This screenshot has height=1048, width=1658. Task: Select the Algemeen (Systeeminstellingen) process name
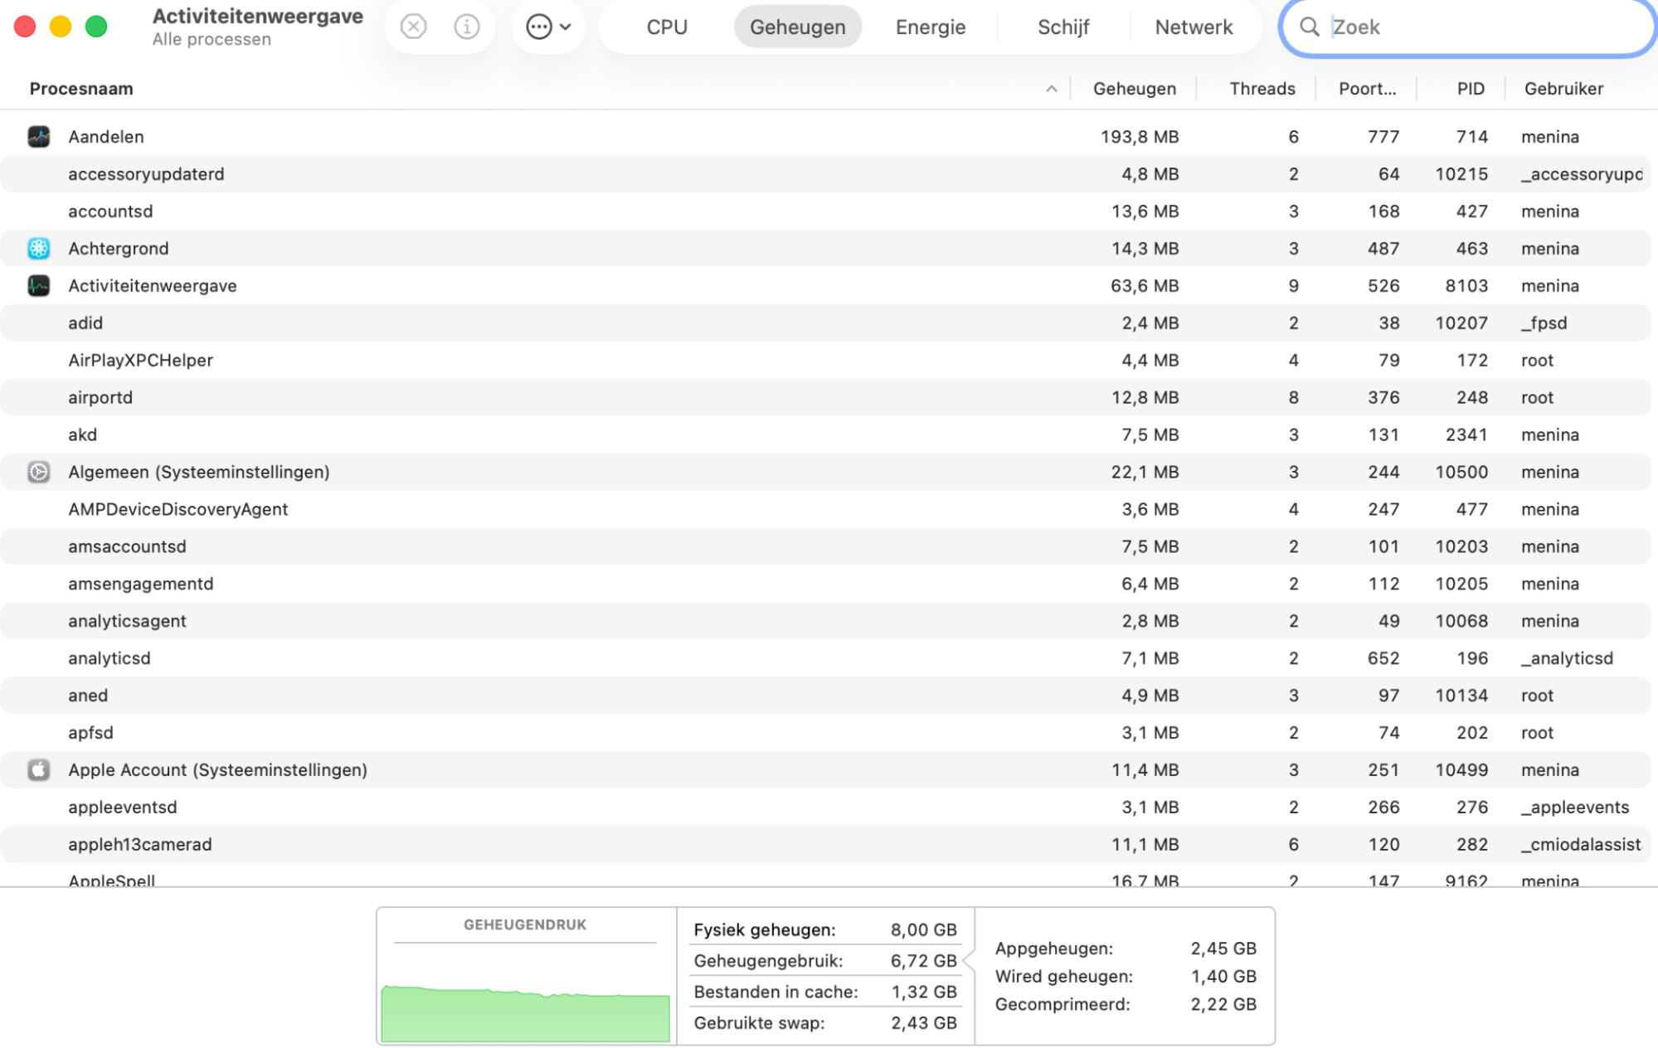coord(199,472)
